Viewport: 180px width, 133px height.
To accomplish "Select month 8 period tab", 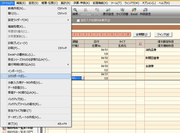I will pyautogui.click(x=101, y=34).
